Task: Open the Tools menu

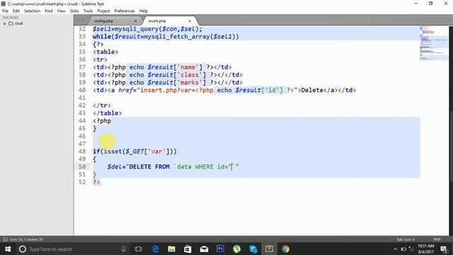Action: pos(88,11)
